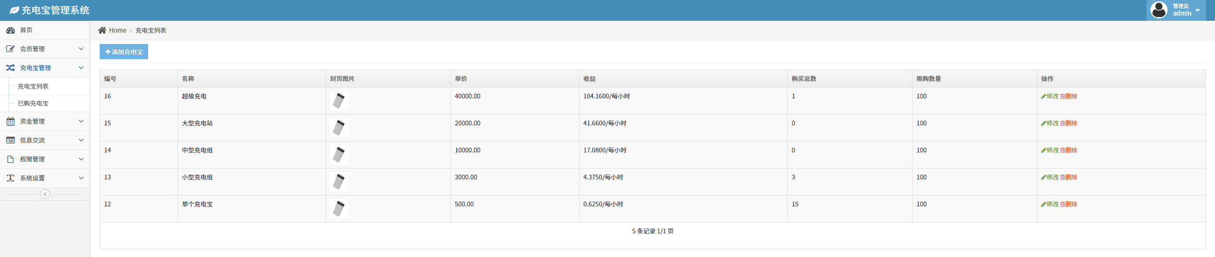Open cover image thumbnail for 小型充电组
Image resolution: width=1215 pixels, height=257 pixels.
pos(339,182)
